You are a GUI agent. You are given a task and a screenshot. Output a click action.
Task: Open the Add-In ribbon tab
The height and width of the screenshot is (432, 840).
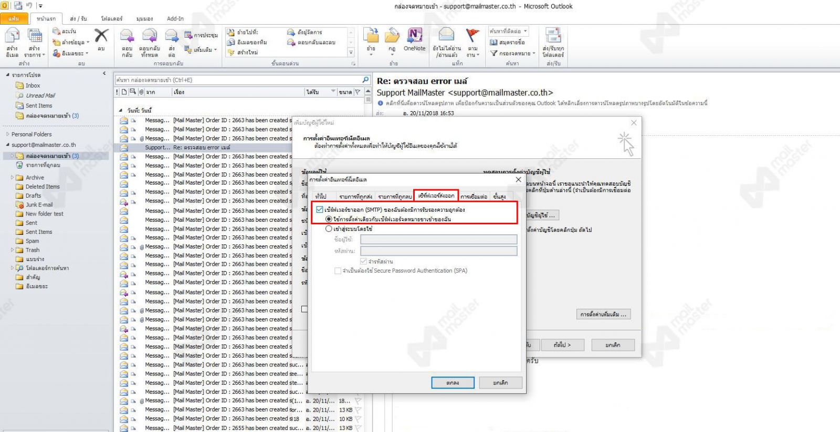click(175, 18)
